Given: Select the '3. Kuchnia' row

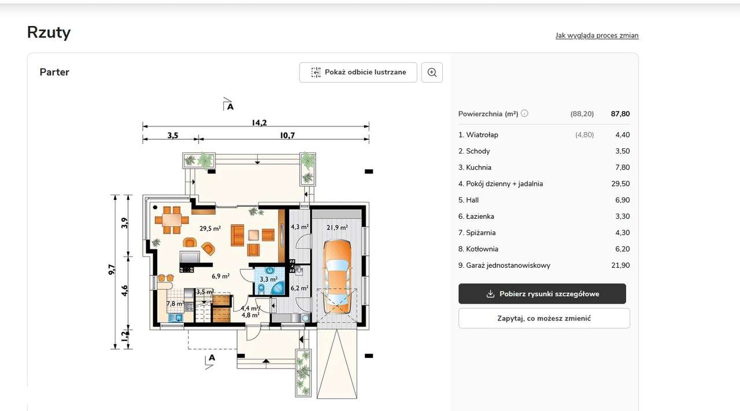Looking at the screenshot, I should [544, 167].
